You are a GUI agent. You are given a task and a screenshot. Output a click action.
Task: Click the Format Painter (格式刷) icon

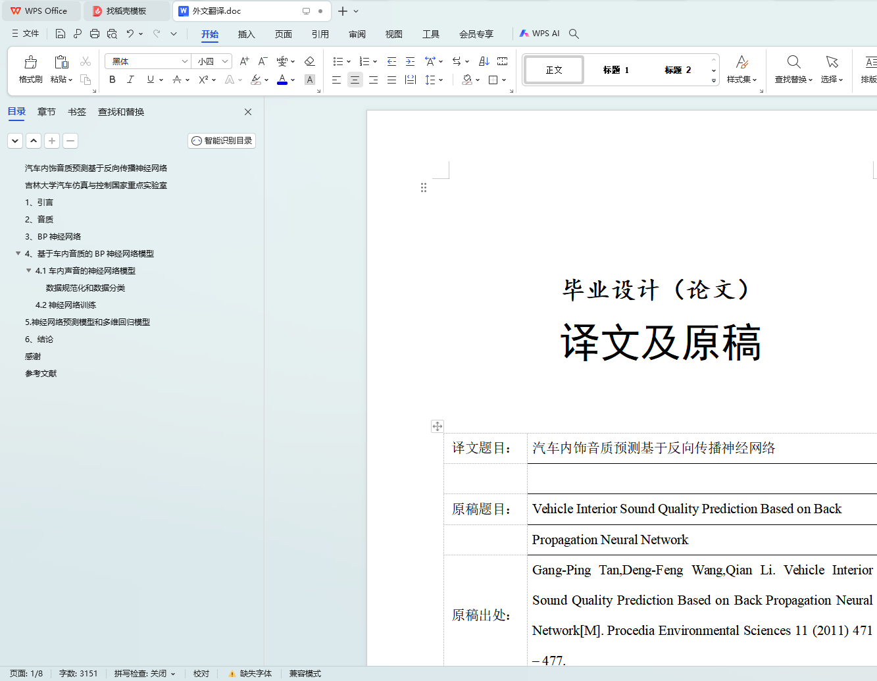(30, 63)
